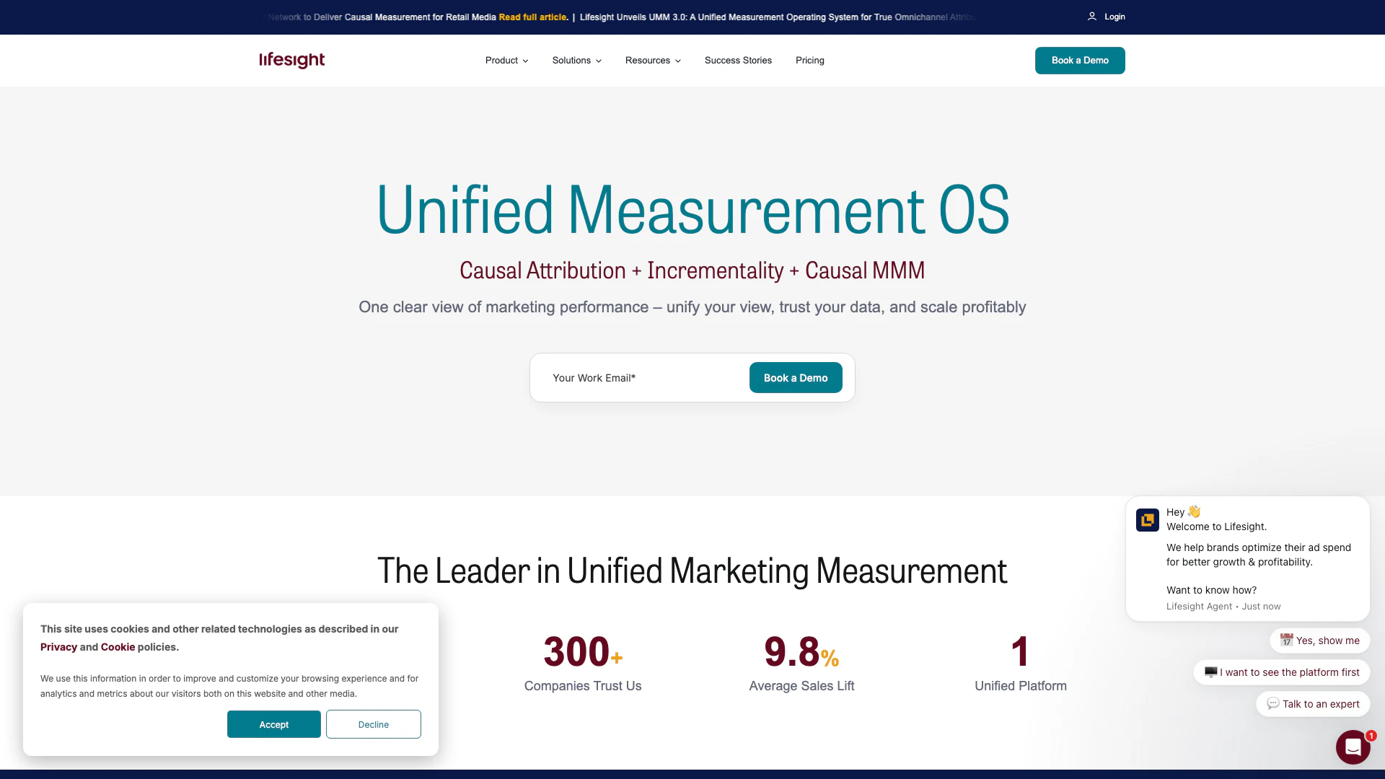Click the Lifesight logo
Image resolution: width=1385 pixels, height=779 pixels.
pyautogui.click(x=291, y=60)
